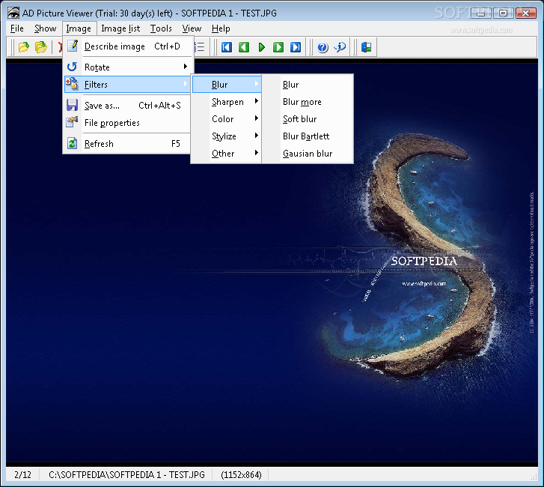Expand the Rotate submenu
The image size is (544, 487).
click(x=128, y=67)
